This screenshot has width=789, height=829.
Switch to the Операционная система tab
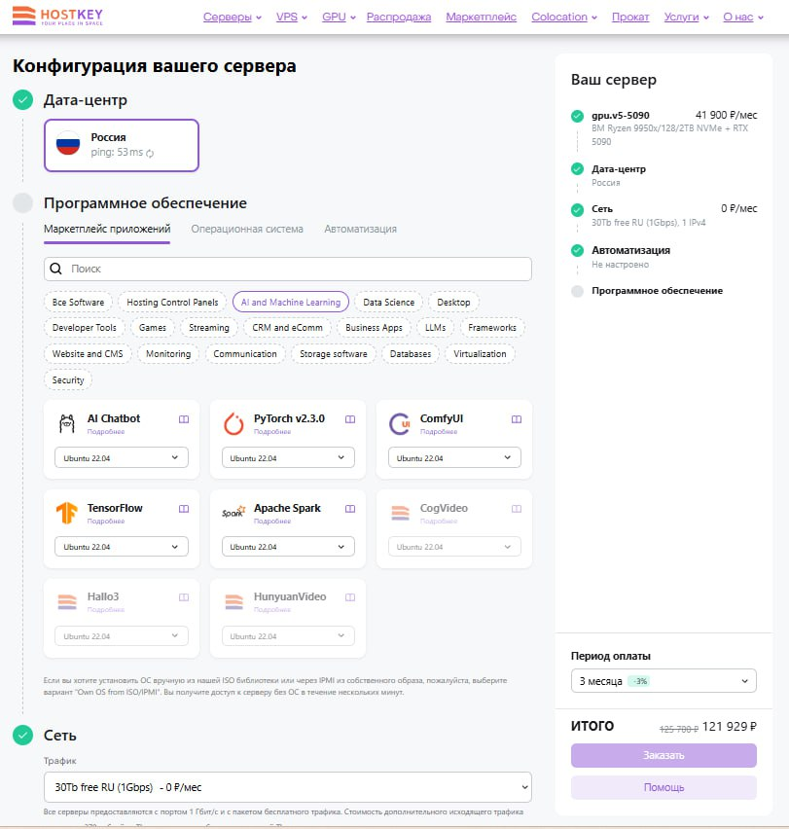[x=247, y=230]
